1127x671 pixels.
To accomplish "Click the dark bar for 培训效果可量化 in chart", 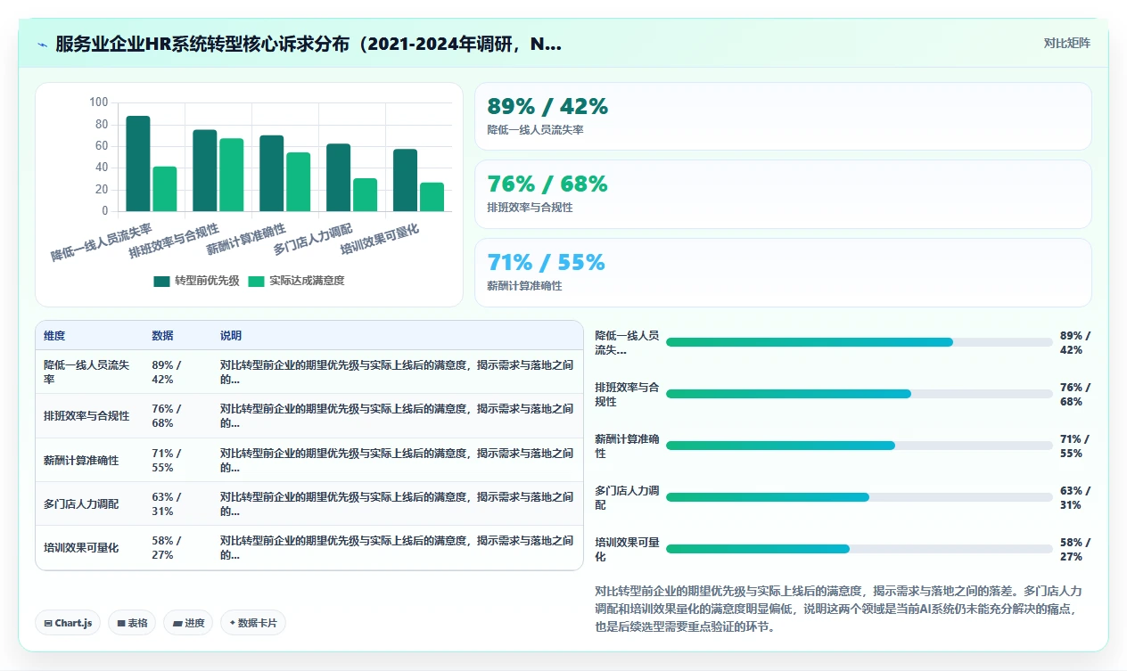I will (406, 180).
